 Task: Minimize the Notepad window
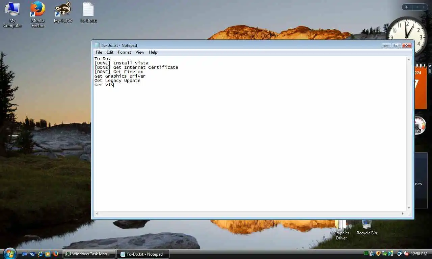point(386,45)
